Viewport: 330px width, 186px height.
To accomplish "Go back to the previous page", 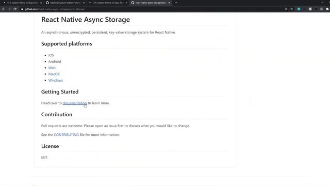I will click(x=4, y=9).
